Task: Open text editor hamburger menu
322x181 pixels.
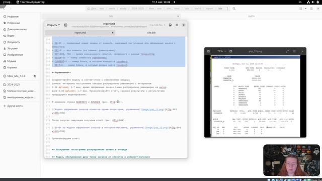Action: click(177, 25)
